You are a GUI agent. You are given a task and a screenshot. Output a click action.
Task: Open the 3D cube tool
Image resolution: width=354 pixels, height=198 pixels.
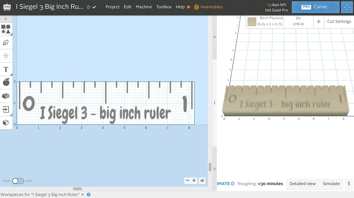point(6,122)
